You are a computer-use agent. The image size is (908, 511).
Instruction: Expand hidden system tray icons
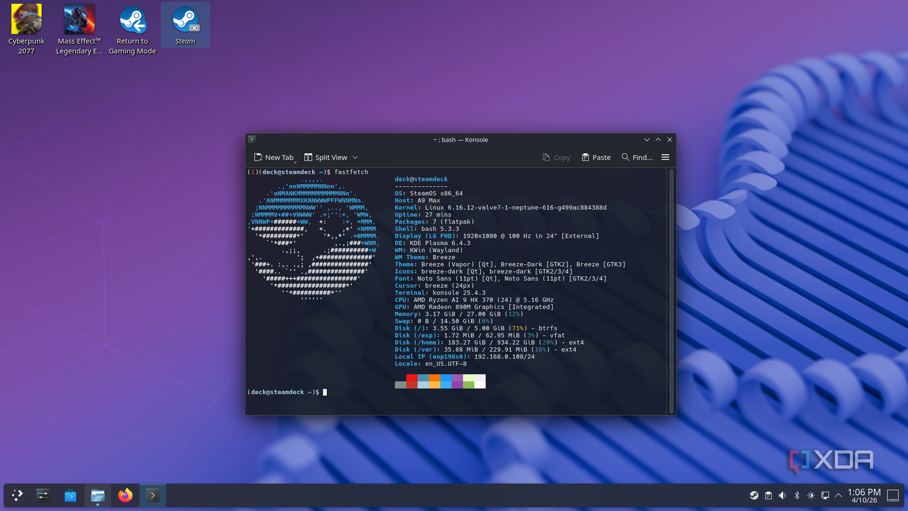pos(838,495)
